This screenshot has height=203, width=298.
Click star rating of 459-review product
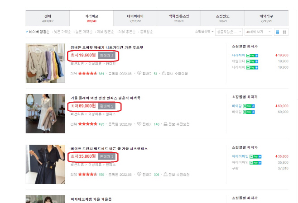coord(87,175)
